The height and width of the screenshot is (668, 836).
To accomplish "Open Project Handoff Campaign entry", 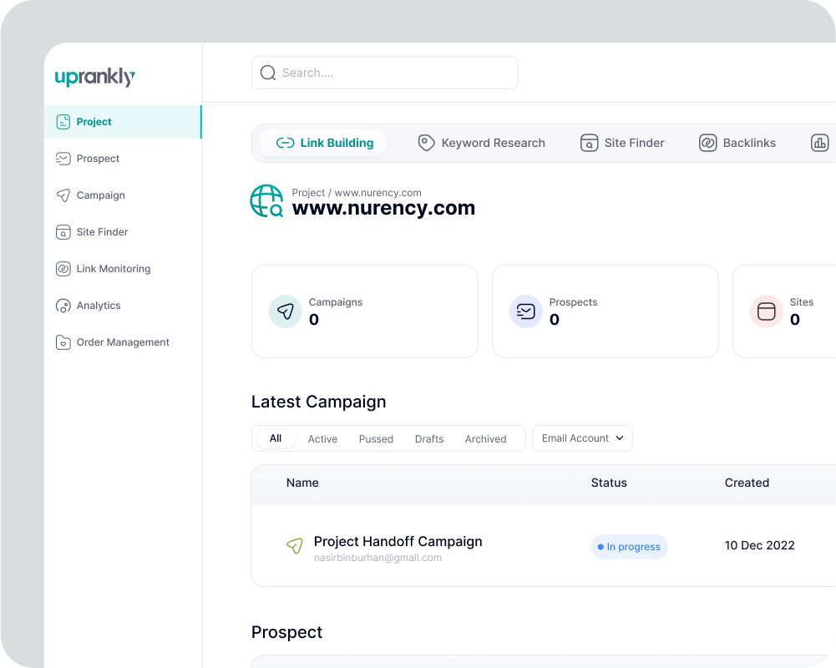I will coord(398,542).
